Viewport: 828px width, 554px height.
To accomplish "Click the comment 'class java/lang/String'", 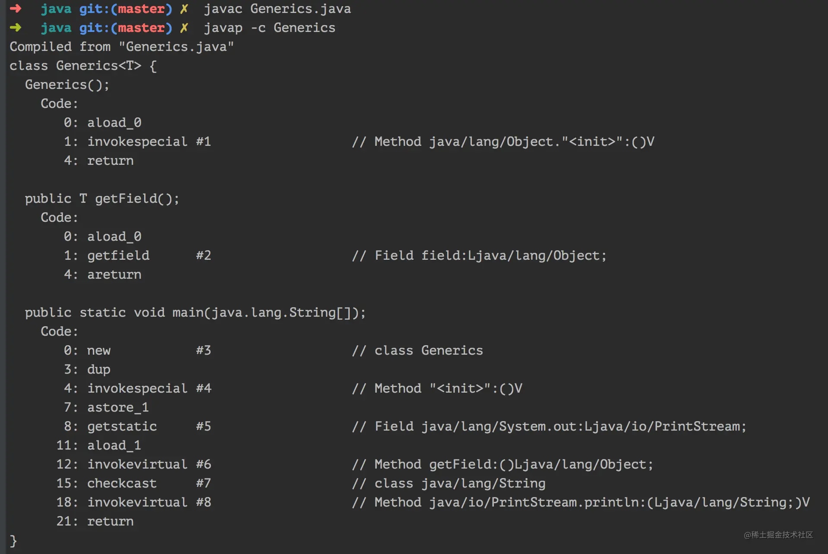I will 460,483.
